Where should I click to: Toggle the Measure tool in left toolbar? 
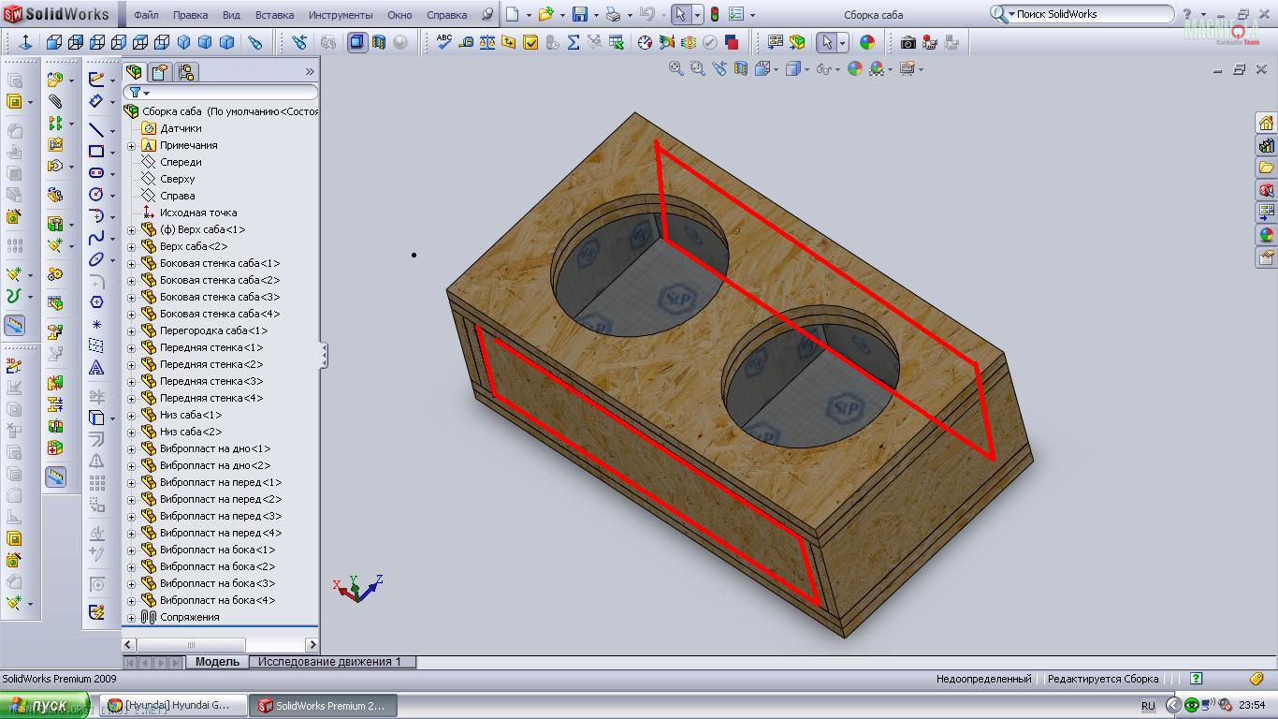point(14,325)
